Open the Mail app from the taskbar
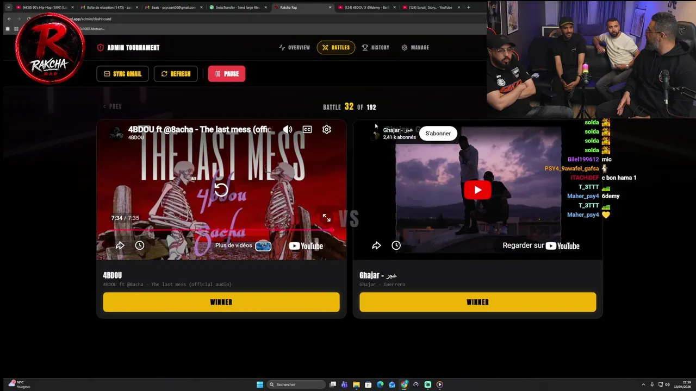This screenshot has height=391, width=696. point(392,384)
